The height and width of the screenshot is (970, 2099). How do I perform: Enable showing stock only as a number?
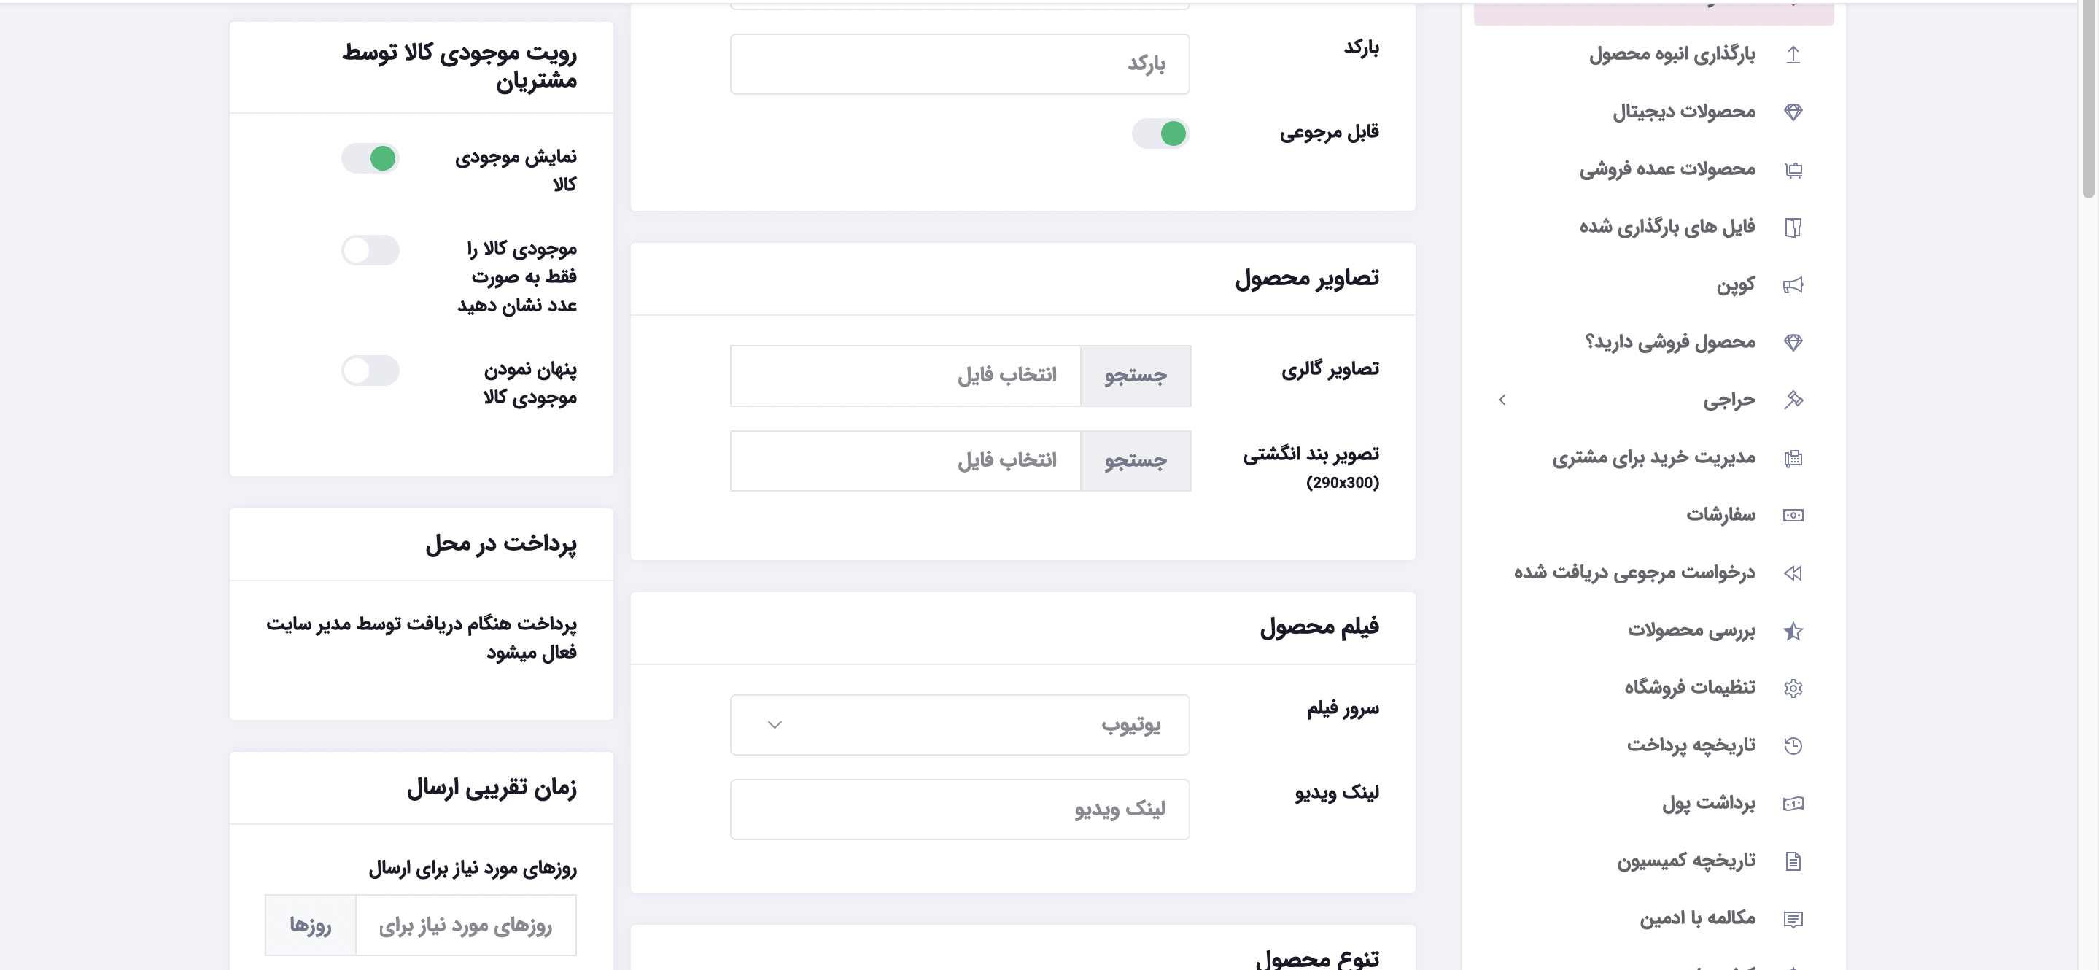click(369, 250)
